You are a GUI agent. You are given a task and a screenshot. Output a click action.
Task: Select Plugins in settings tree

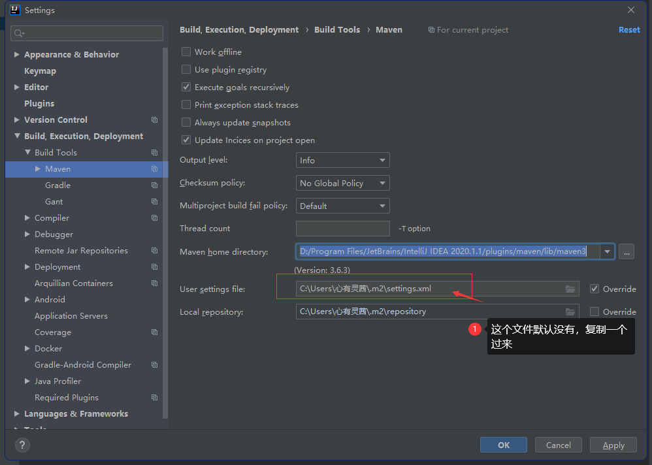tap(39, 103)
